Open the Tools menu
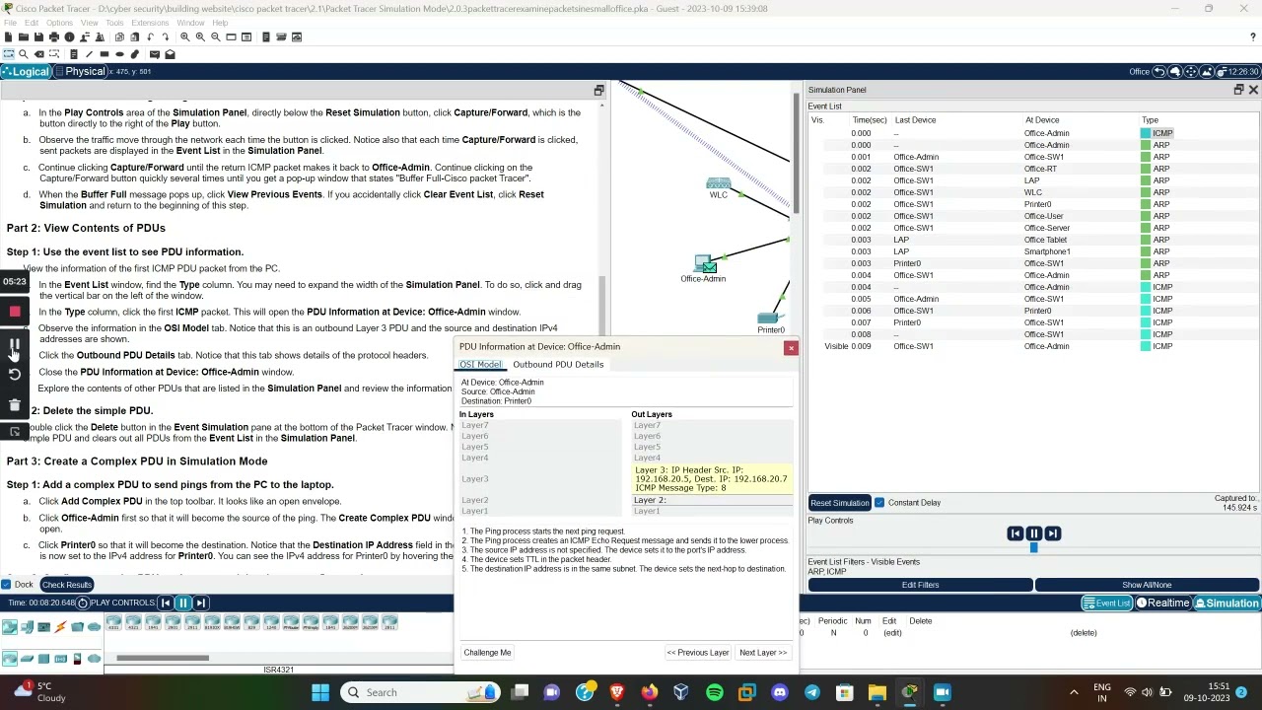 coord(114,23)
